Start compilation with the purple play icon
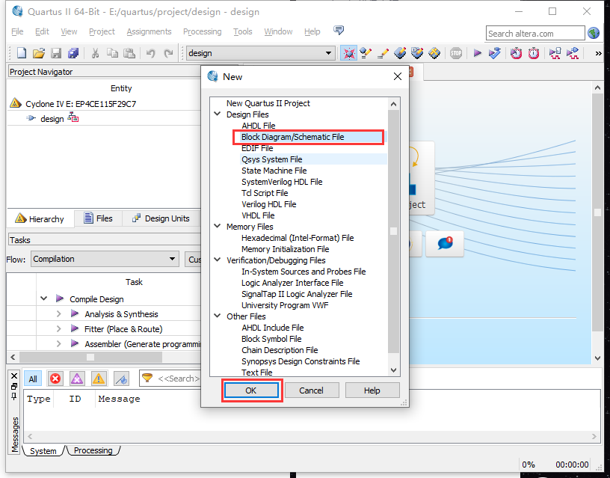This screenshot has height=478, width=610. pos(478,53)
